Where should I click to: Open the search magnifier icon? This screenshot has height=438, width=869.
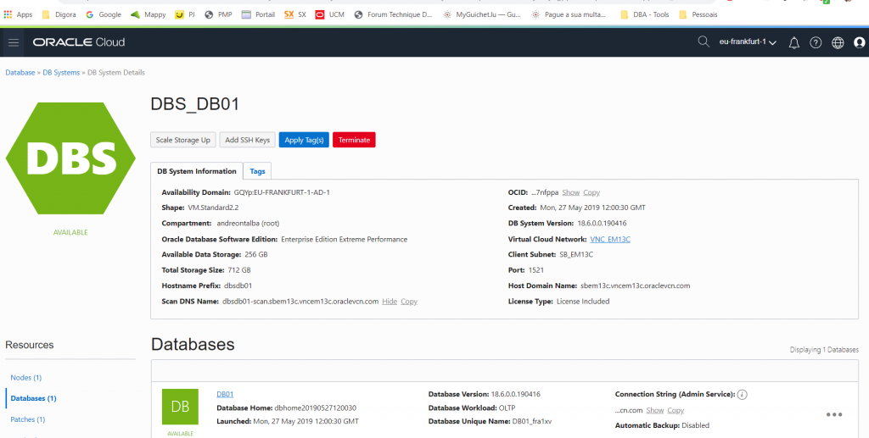[x=704, y=42]
